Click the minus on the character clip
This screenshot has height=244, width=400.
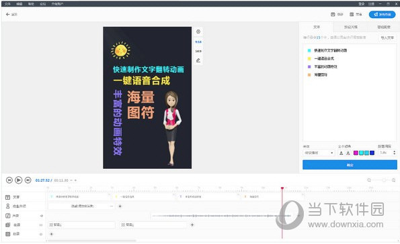(111, 206)
